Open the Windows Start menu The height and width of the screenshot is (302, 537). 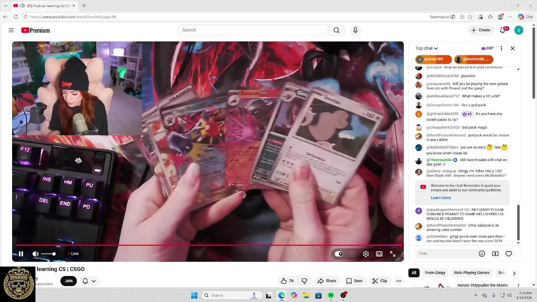(194, 295)
